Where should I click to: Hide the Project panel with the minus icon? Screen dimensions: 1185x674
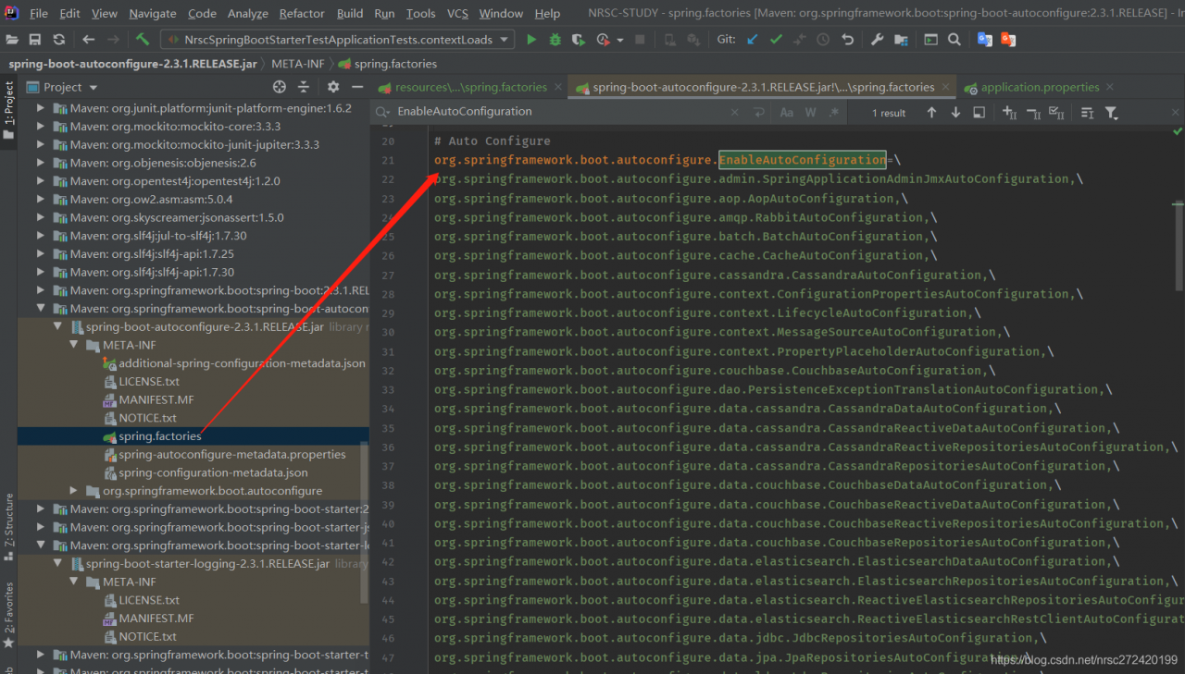click(x=357, y=87)
